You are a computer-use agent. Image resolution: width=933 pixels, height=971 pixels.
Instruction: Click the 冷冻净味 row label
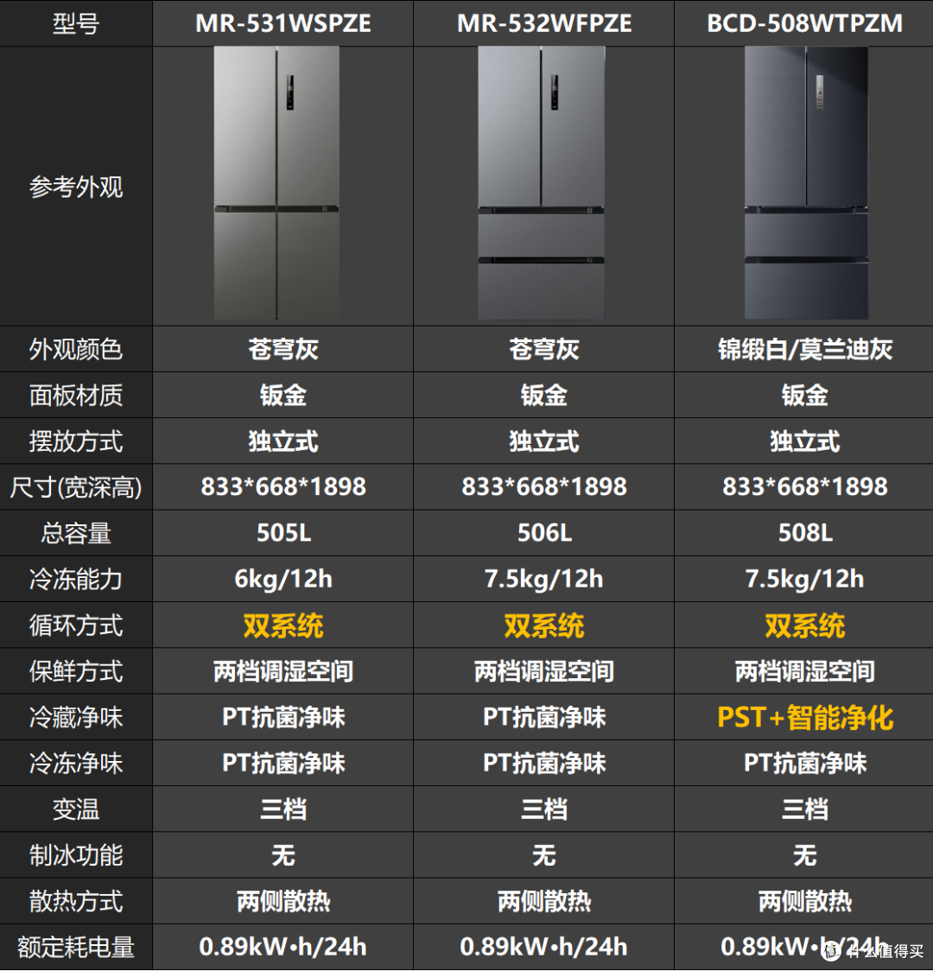tap(76, 763)
